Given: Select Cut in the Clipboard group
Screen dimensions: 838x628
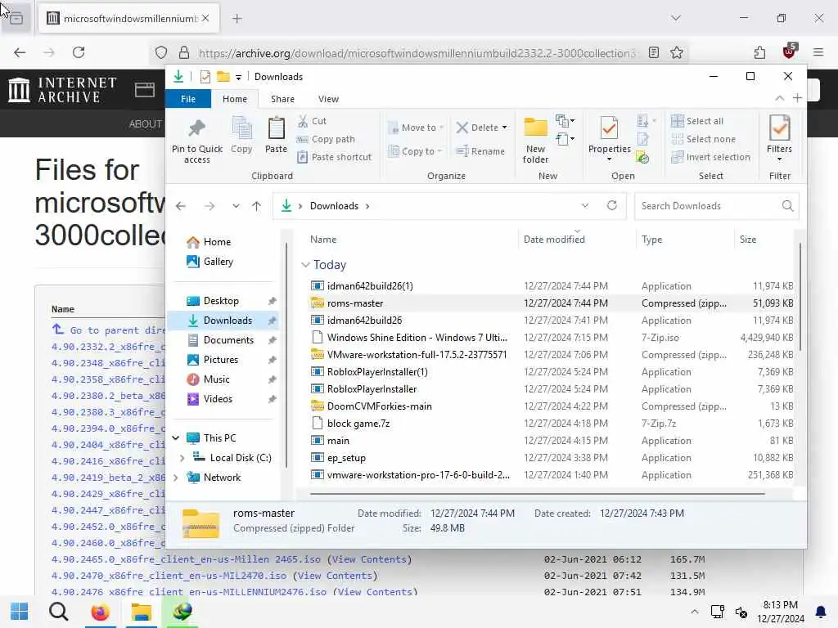Looking at the screenshot, I should click(x=313, y=121).
